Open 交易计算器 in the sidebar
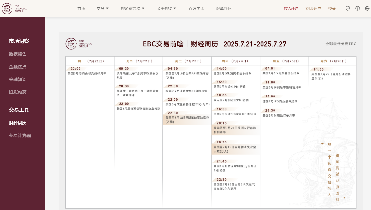Screen dimensions: 371x210 click(x=20, y=136)
